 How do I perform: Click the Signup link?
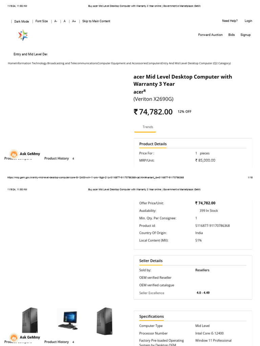(x=245, y=35)
